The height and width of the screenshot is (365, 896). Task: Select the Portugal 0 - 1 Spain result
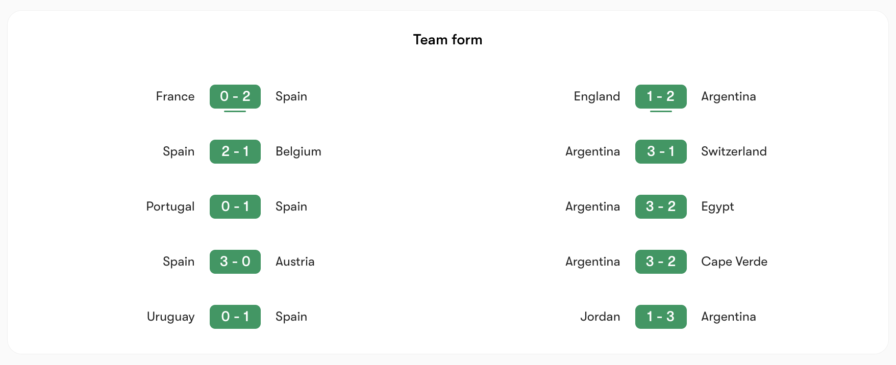235,206
